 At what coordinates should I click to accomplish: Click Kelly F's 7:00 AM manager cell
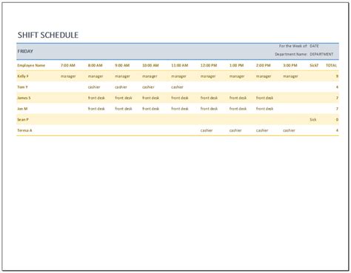(x=68, y=76)
